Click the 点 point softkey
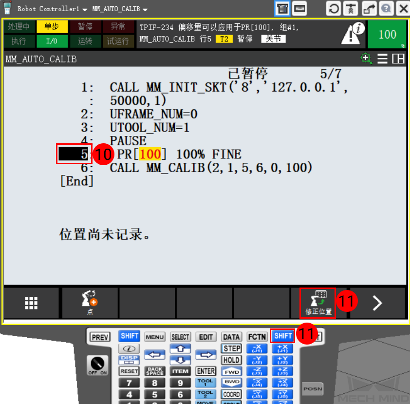Image resolution: width=410 pixels, height=404 pixels. (x=90, y=303)
